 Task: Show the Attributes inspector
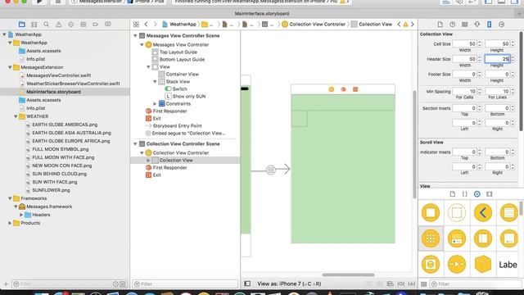(x=477, y=25)
